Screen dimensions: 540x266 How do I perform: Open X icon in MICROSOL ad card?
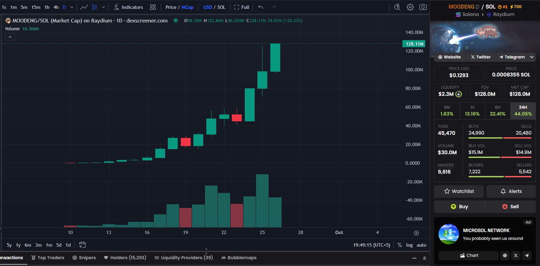point(516,255)
